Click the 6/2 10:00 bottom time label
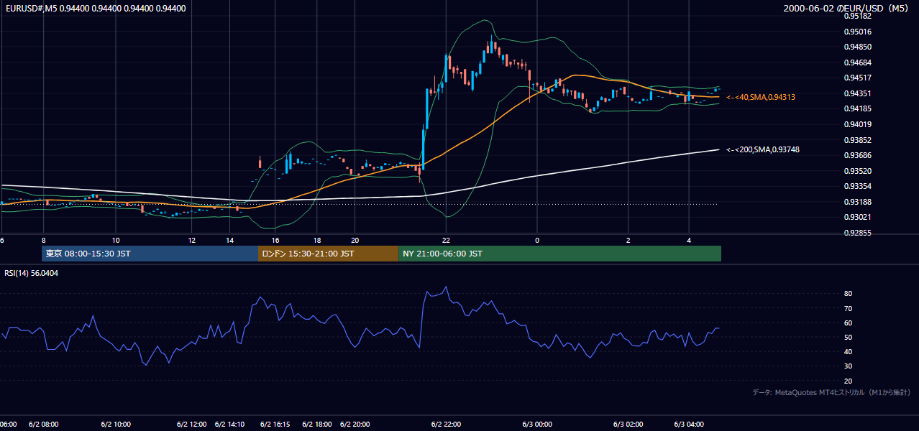This screenshot has height=431, width=919. click(115, 425)
